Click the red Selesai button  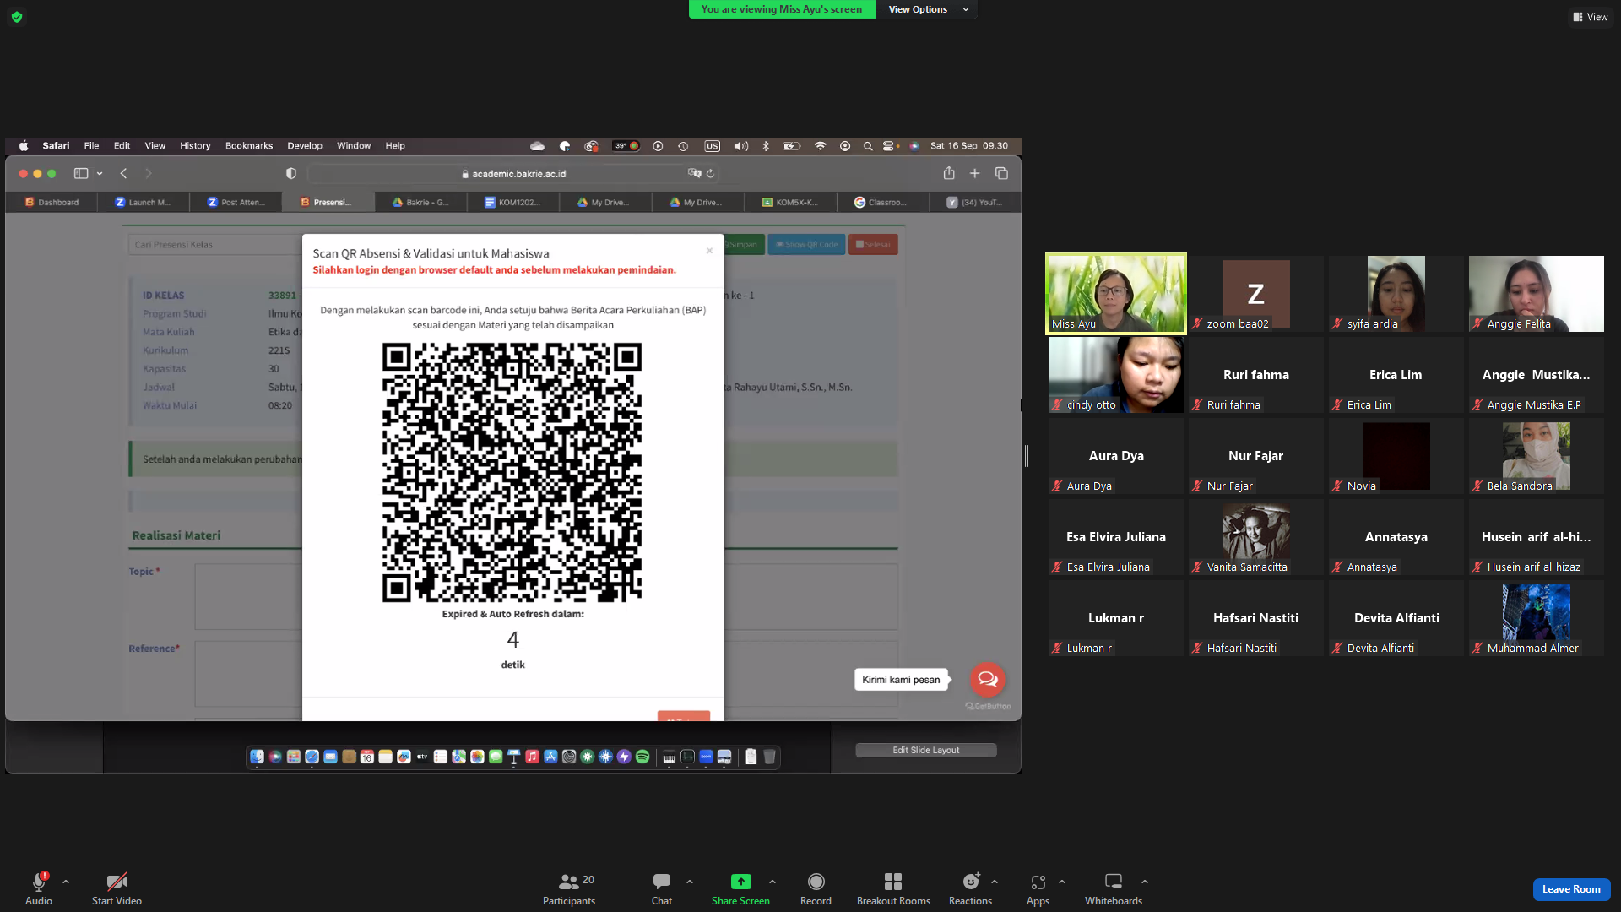coord(873,245)
